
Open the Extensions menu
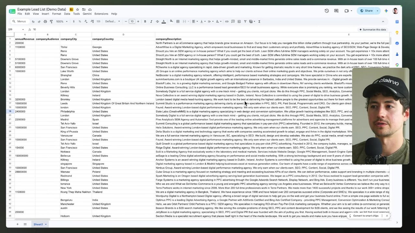[x=101, y=14]
